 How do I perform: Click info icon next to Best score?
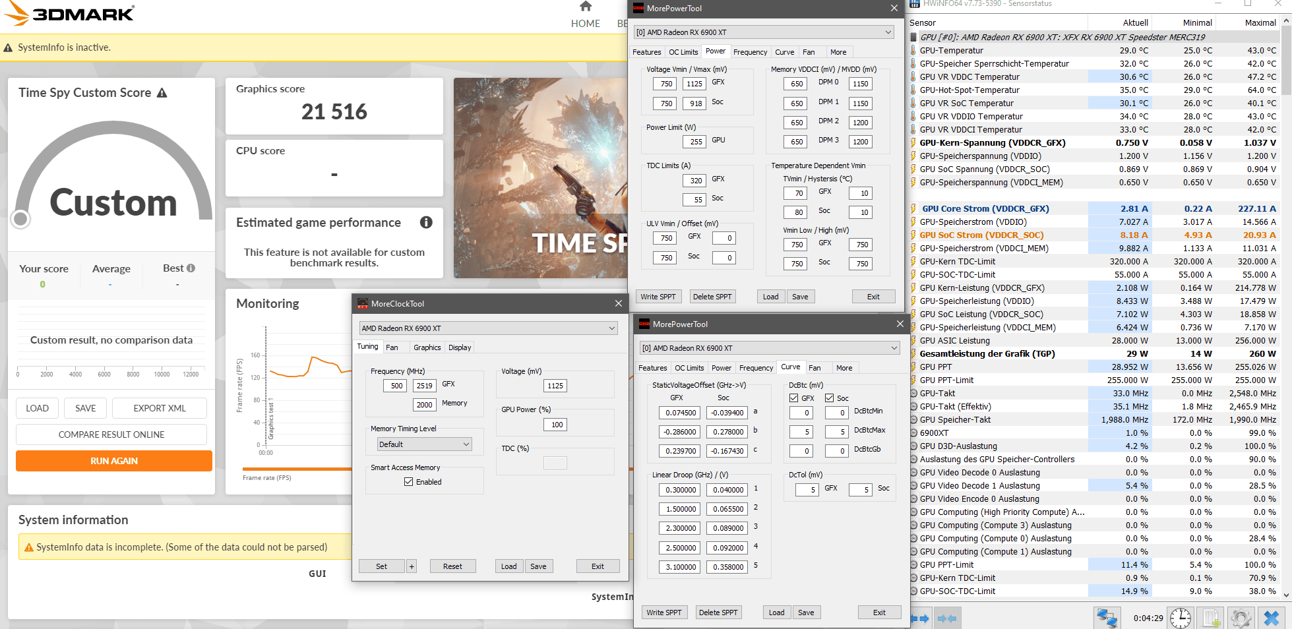coord(191,268)
